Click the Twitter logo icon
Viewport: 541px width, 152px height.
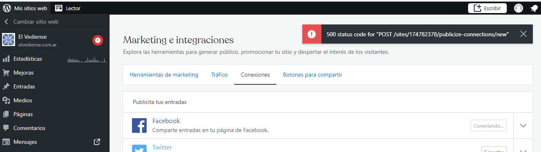coord(139,148)
